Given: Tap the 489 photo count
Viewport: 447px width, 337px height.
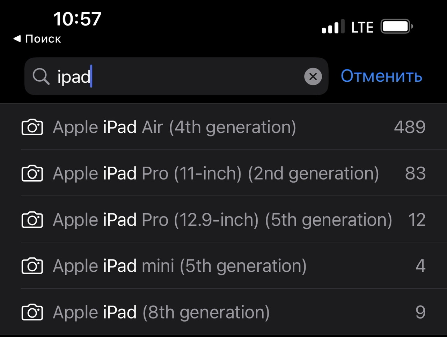Looking at the screenshot, I should (x=410, y=127).
